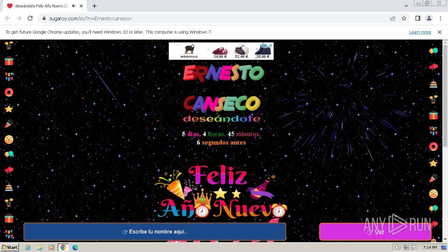
Task: Open the tab search chevron
Action: 406,6
